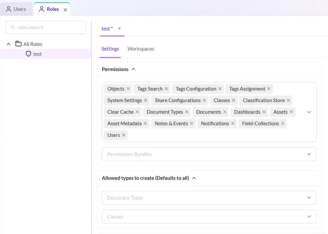Remove the Notes & Events permission tag

coord(191,124)
